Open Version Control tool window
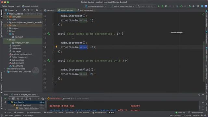Viewport: 208px width, 117px height. pyautogui.click(x=34, y=112)
